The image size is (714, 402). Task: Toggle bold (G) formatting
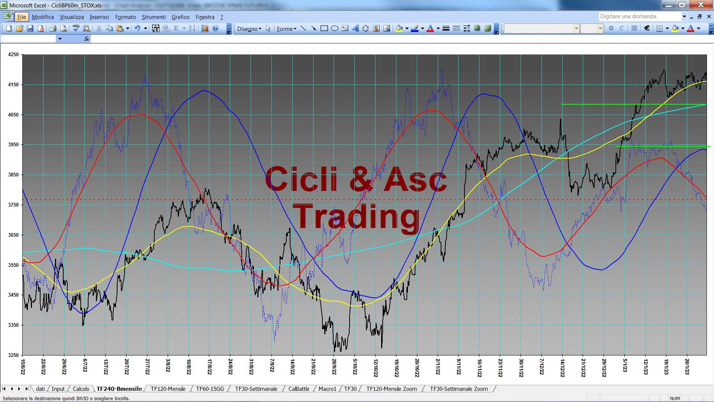click(x=611, y=28)
